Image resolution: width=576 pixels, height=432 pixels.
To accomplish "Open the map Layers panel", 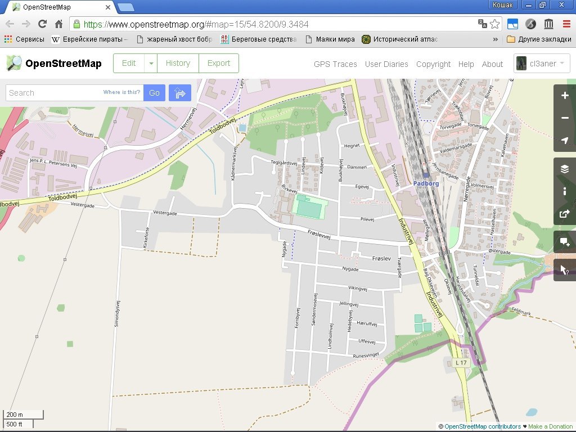I will coord(565,169).
